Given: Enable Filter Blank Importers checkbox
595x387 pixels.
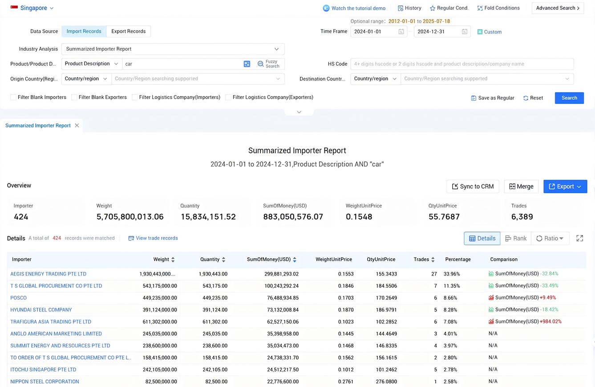Looking at the screenshot, I should click(x=13, y=97).
